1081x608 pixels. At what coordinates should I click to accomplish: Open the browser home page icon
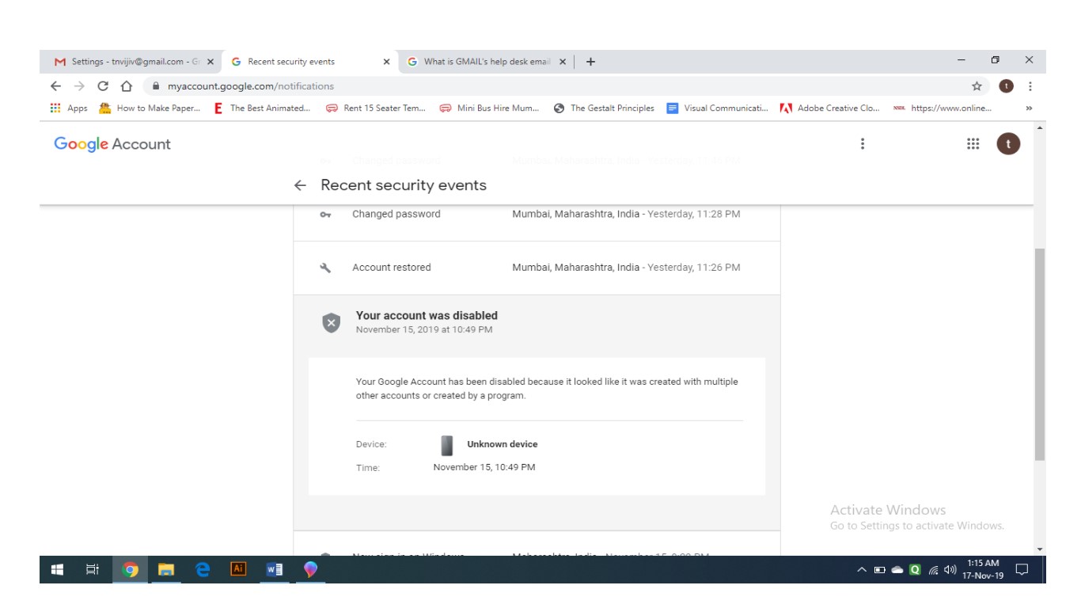pyautogui.click(x=127, y=85)
